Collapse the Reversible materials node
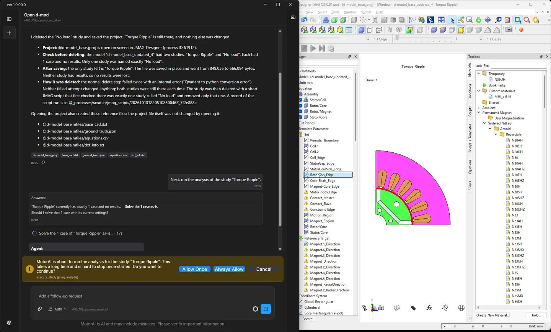Viewport: 551px width, 332px height. tap(496, 135)
